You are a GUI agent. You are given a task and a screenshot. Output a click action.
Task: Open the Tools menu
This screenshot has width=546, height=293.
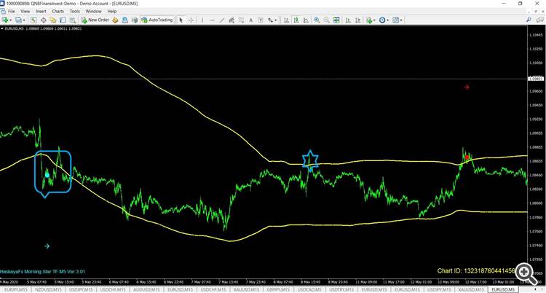(74, 11)
